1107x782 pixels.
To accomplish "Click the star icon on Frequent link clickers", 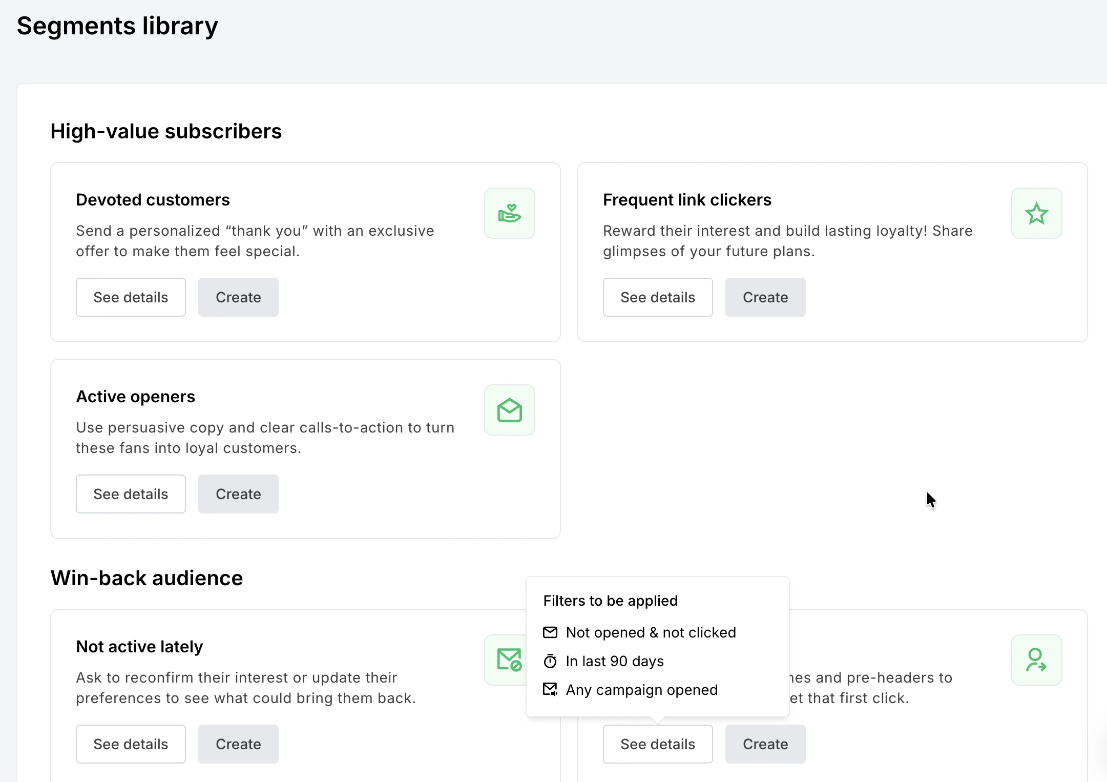I will (1036, 213).
